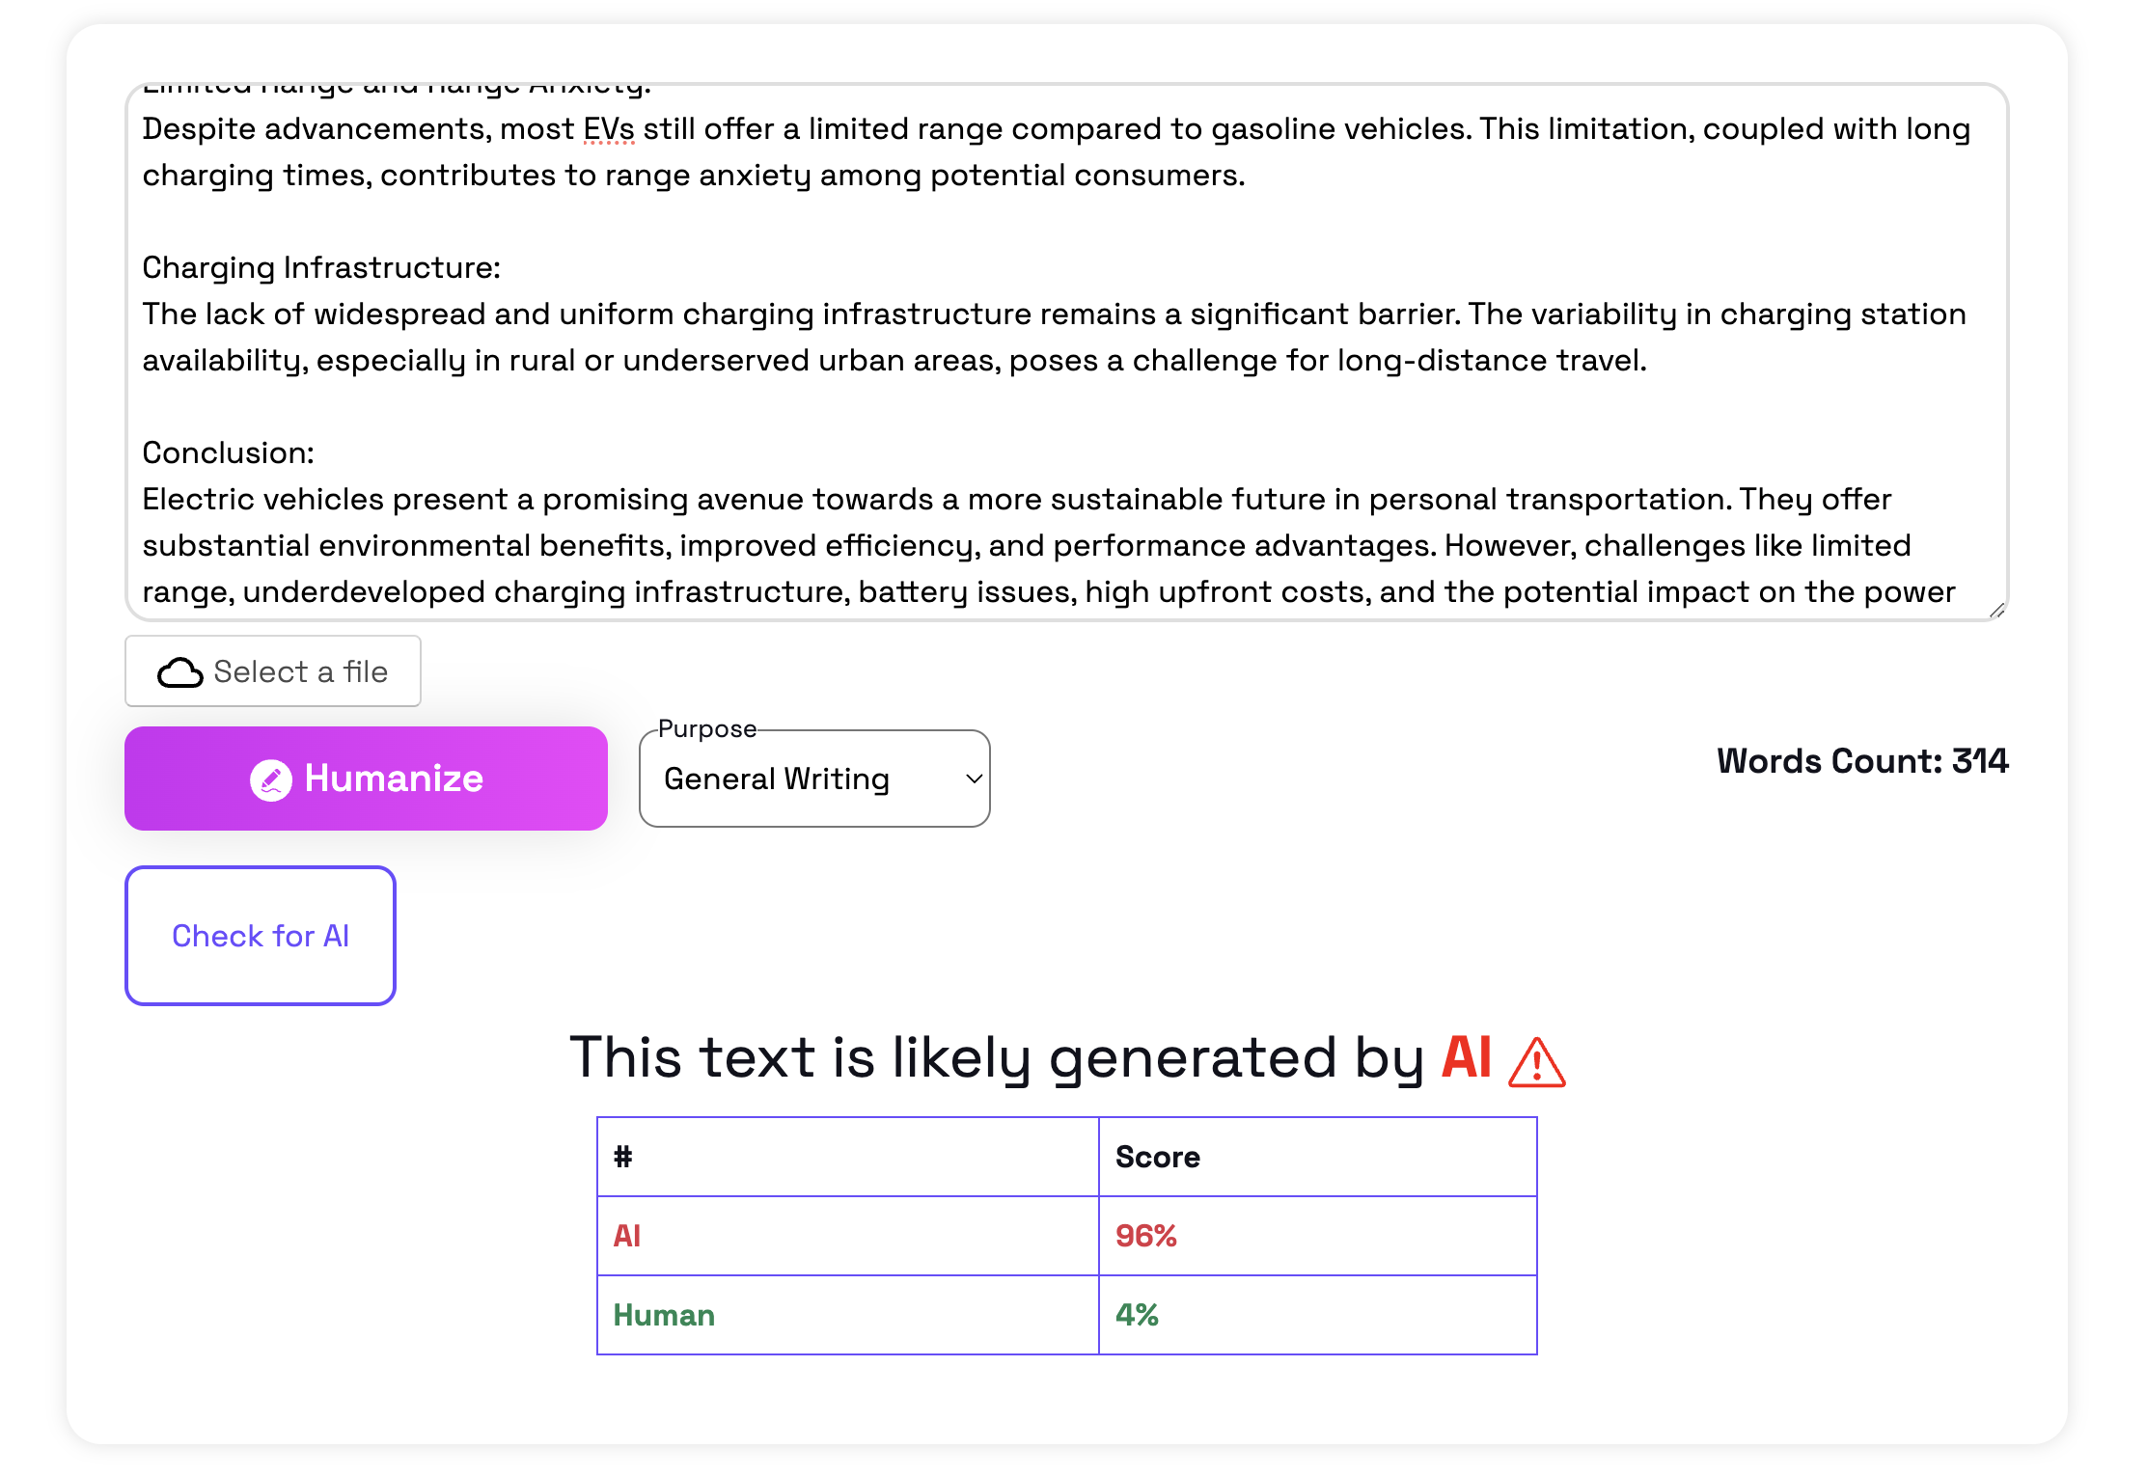Click the 4% Human score cell

[1317, 1315]
